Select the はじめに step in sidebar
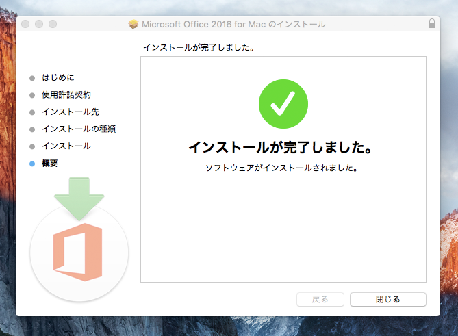 pyautogui.click(x=58, y=77)
